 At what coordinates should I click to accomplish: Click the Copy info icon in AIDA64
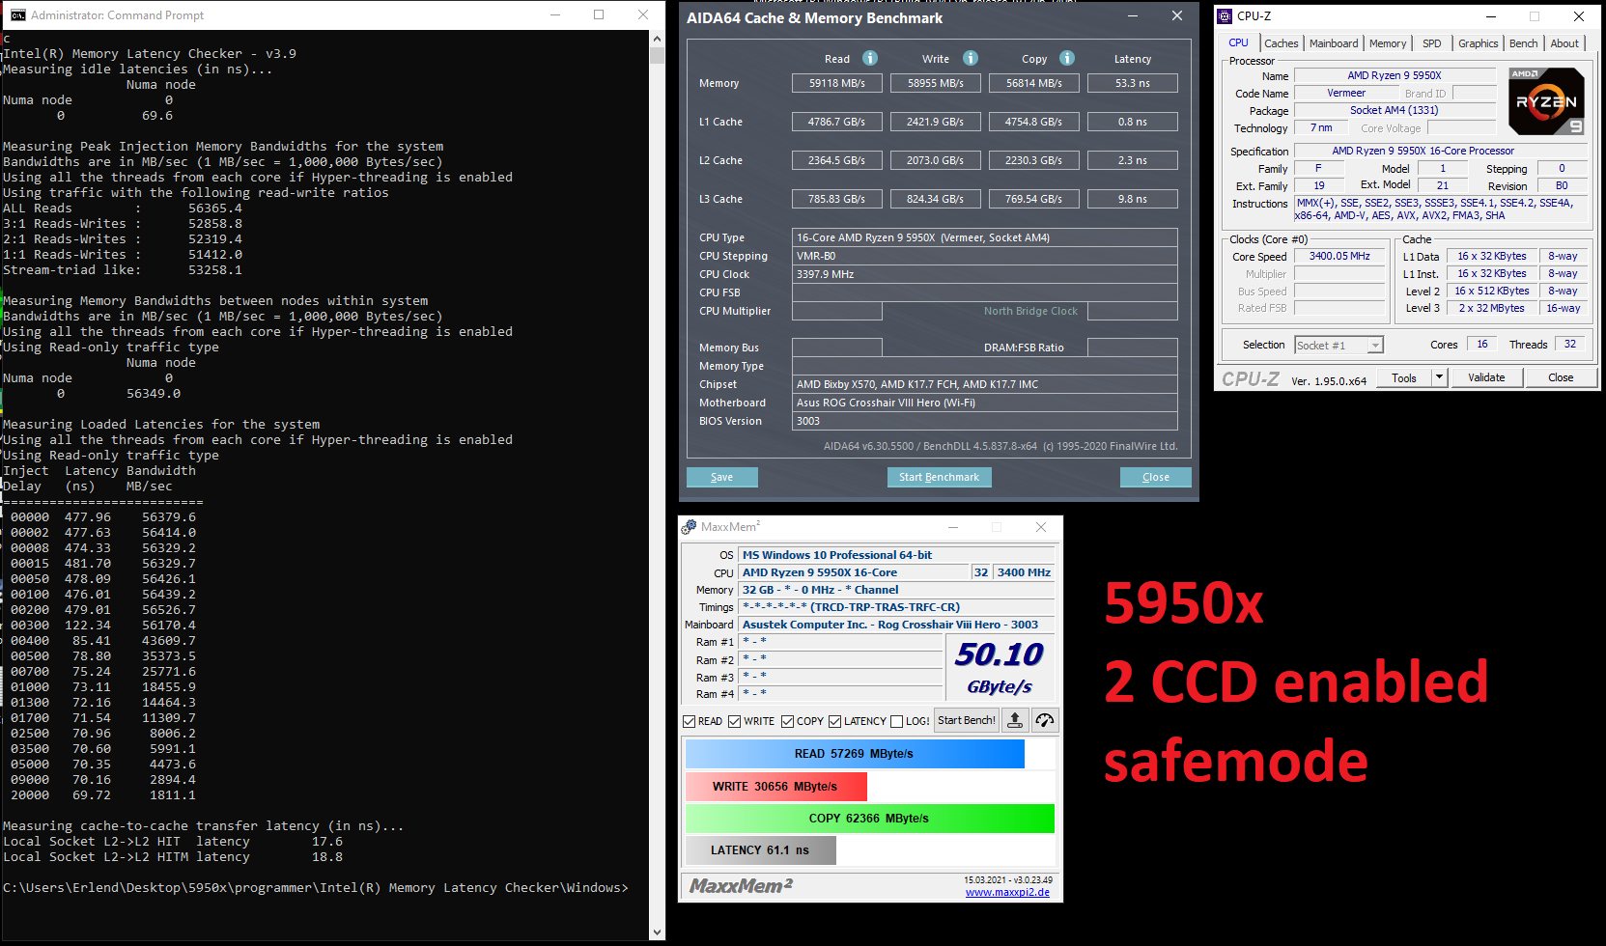pos(1067,58)
